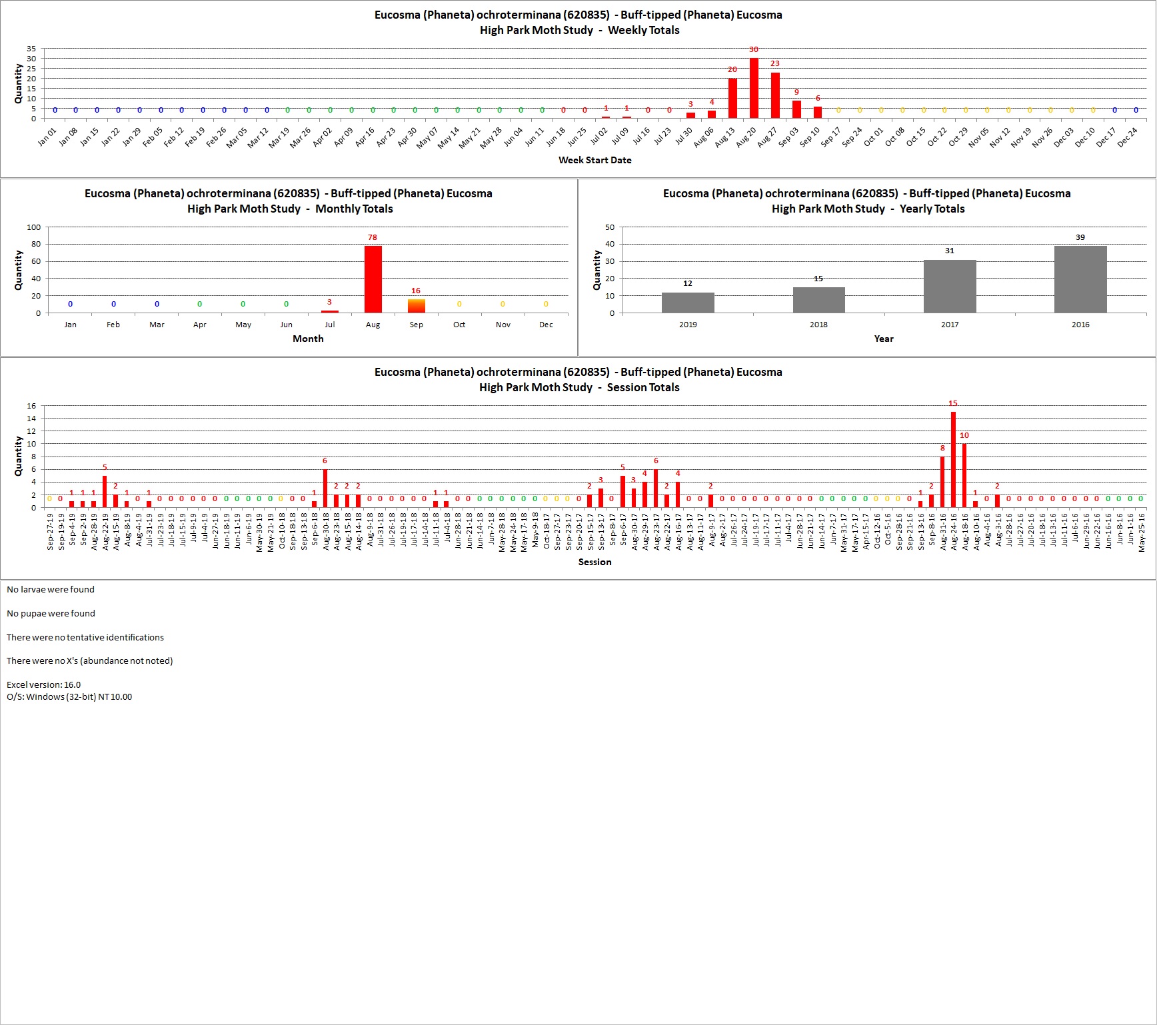Click the 'Weekly Totals' chart title
This screenshot has height=1025, width=1157.
(x=578, y=22)
